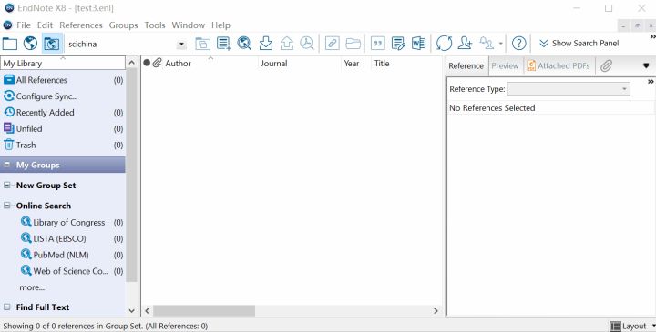Show Search Panel

(579, 44)
